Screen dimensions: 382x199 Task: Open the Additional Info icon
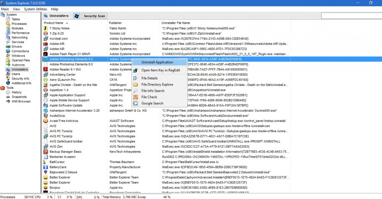8,83
